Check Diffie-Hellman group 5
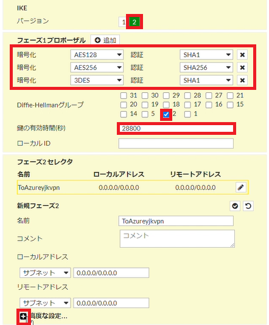Image resolution: width=269 pixels, height=325 pixels. [145, 114]
